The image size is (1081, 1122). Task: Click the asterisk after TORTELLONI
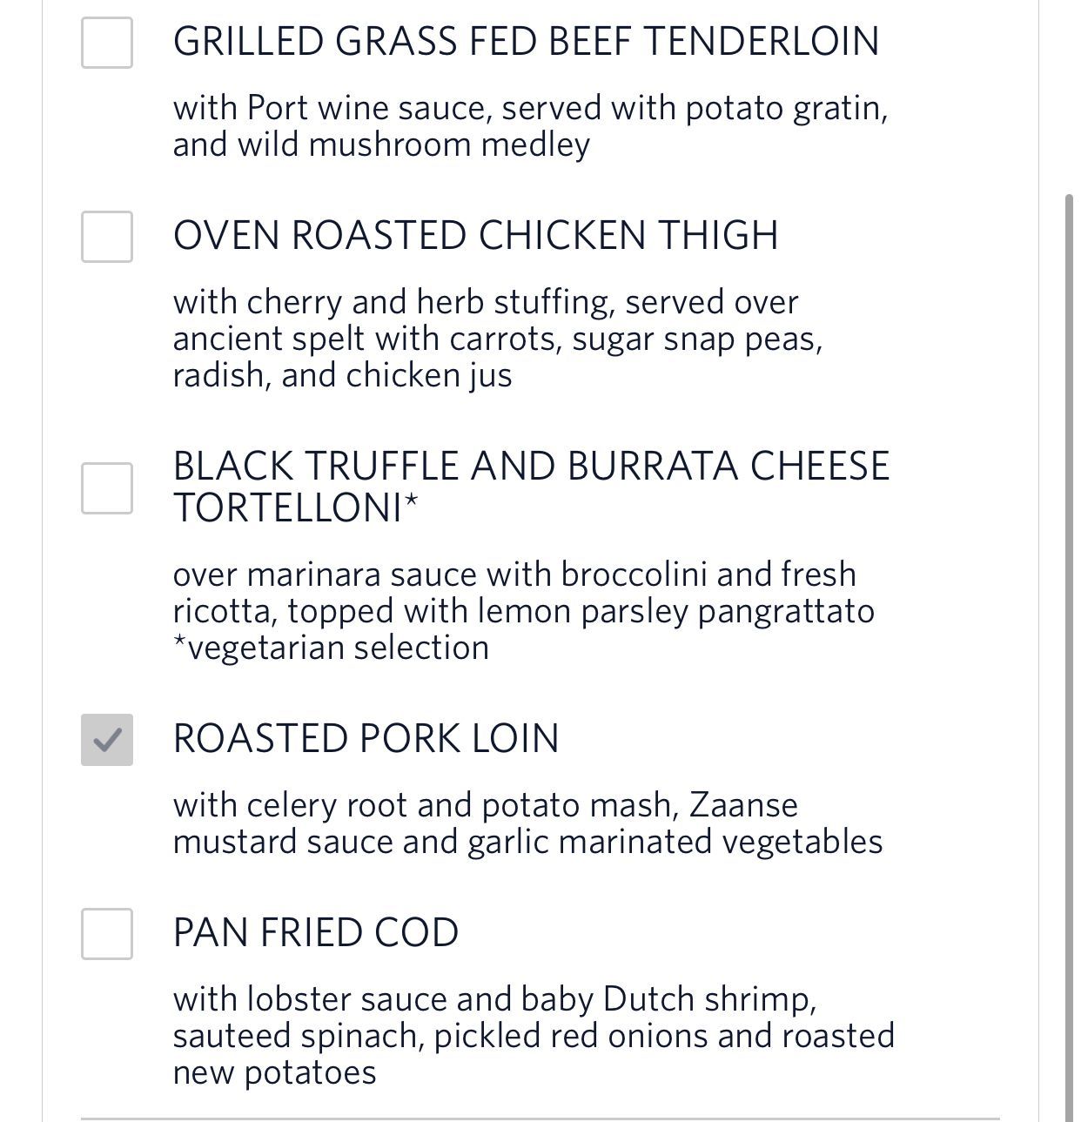pyautogui.click(x=411, y=502)
